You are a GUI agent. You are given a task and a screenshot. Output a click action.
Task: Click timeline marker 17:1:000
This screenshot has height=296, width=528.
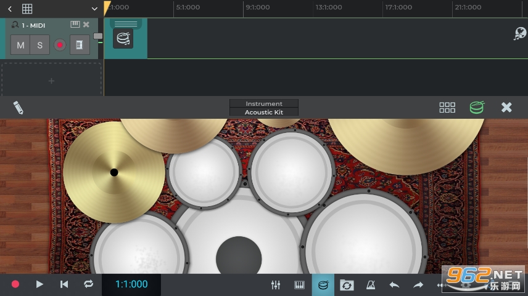[398, 7]
